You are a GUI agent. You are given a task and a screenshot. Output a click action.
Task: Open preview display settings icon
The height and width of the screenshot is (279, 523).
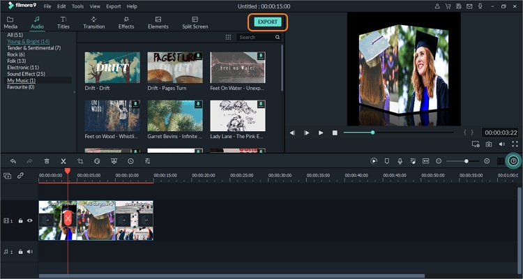point(476,144)
